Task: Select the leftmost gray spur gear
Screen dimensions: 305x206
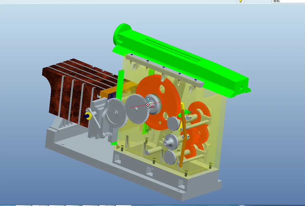Action: click(x=116, y=113)
